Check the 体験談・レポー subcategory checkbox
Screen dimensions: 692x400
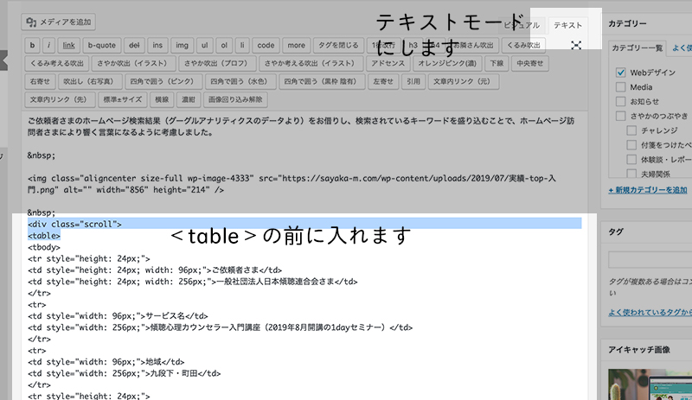631,160
